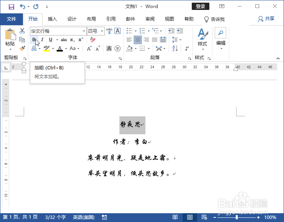Toggle character shading A
This screenshot has height=222, width=284.
[109, 48]
